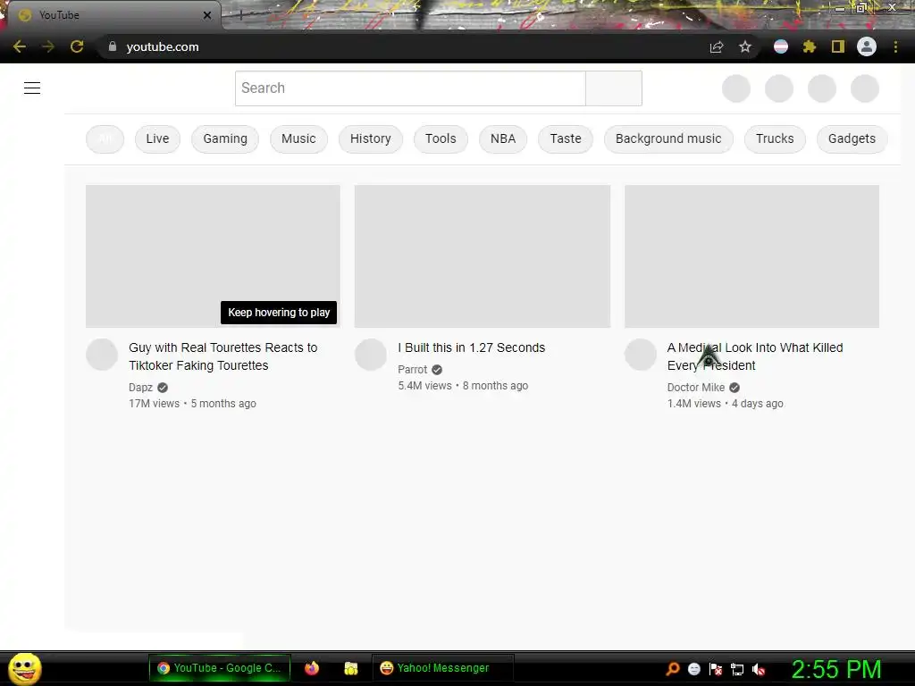The image size is (915, 686).
Task: Open the Guy with Real Tourettes video thumbnail
Action: pyautogui.click(x=213, y=256)
